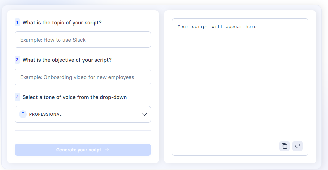
Task: Click the briefcase icon beside PROFESSIONAL
Action: [23, 114]
